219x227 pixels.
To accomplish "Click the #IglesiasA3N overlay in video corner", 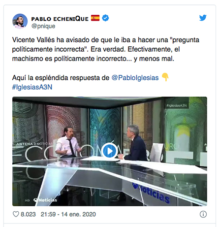I will [x=176, y=105].
